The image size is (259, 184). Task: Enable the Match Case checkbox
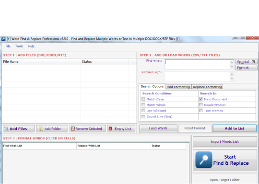pyautogui.click(x=143, y=99)
